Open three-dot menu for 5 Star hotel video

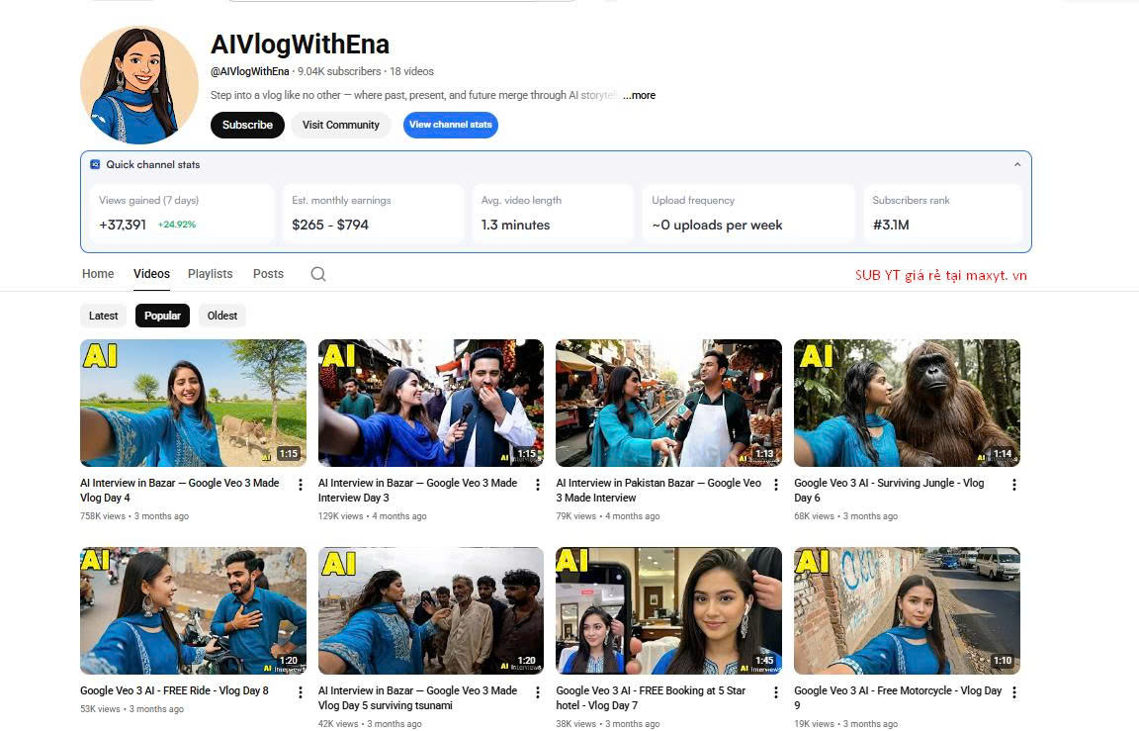click(x=776, y=692)
